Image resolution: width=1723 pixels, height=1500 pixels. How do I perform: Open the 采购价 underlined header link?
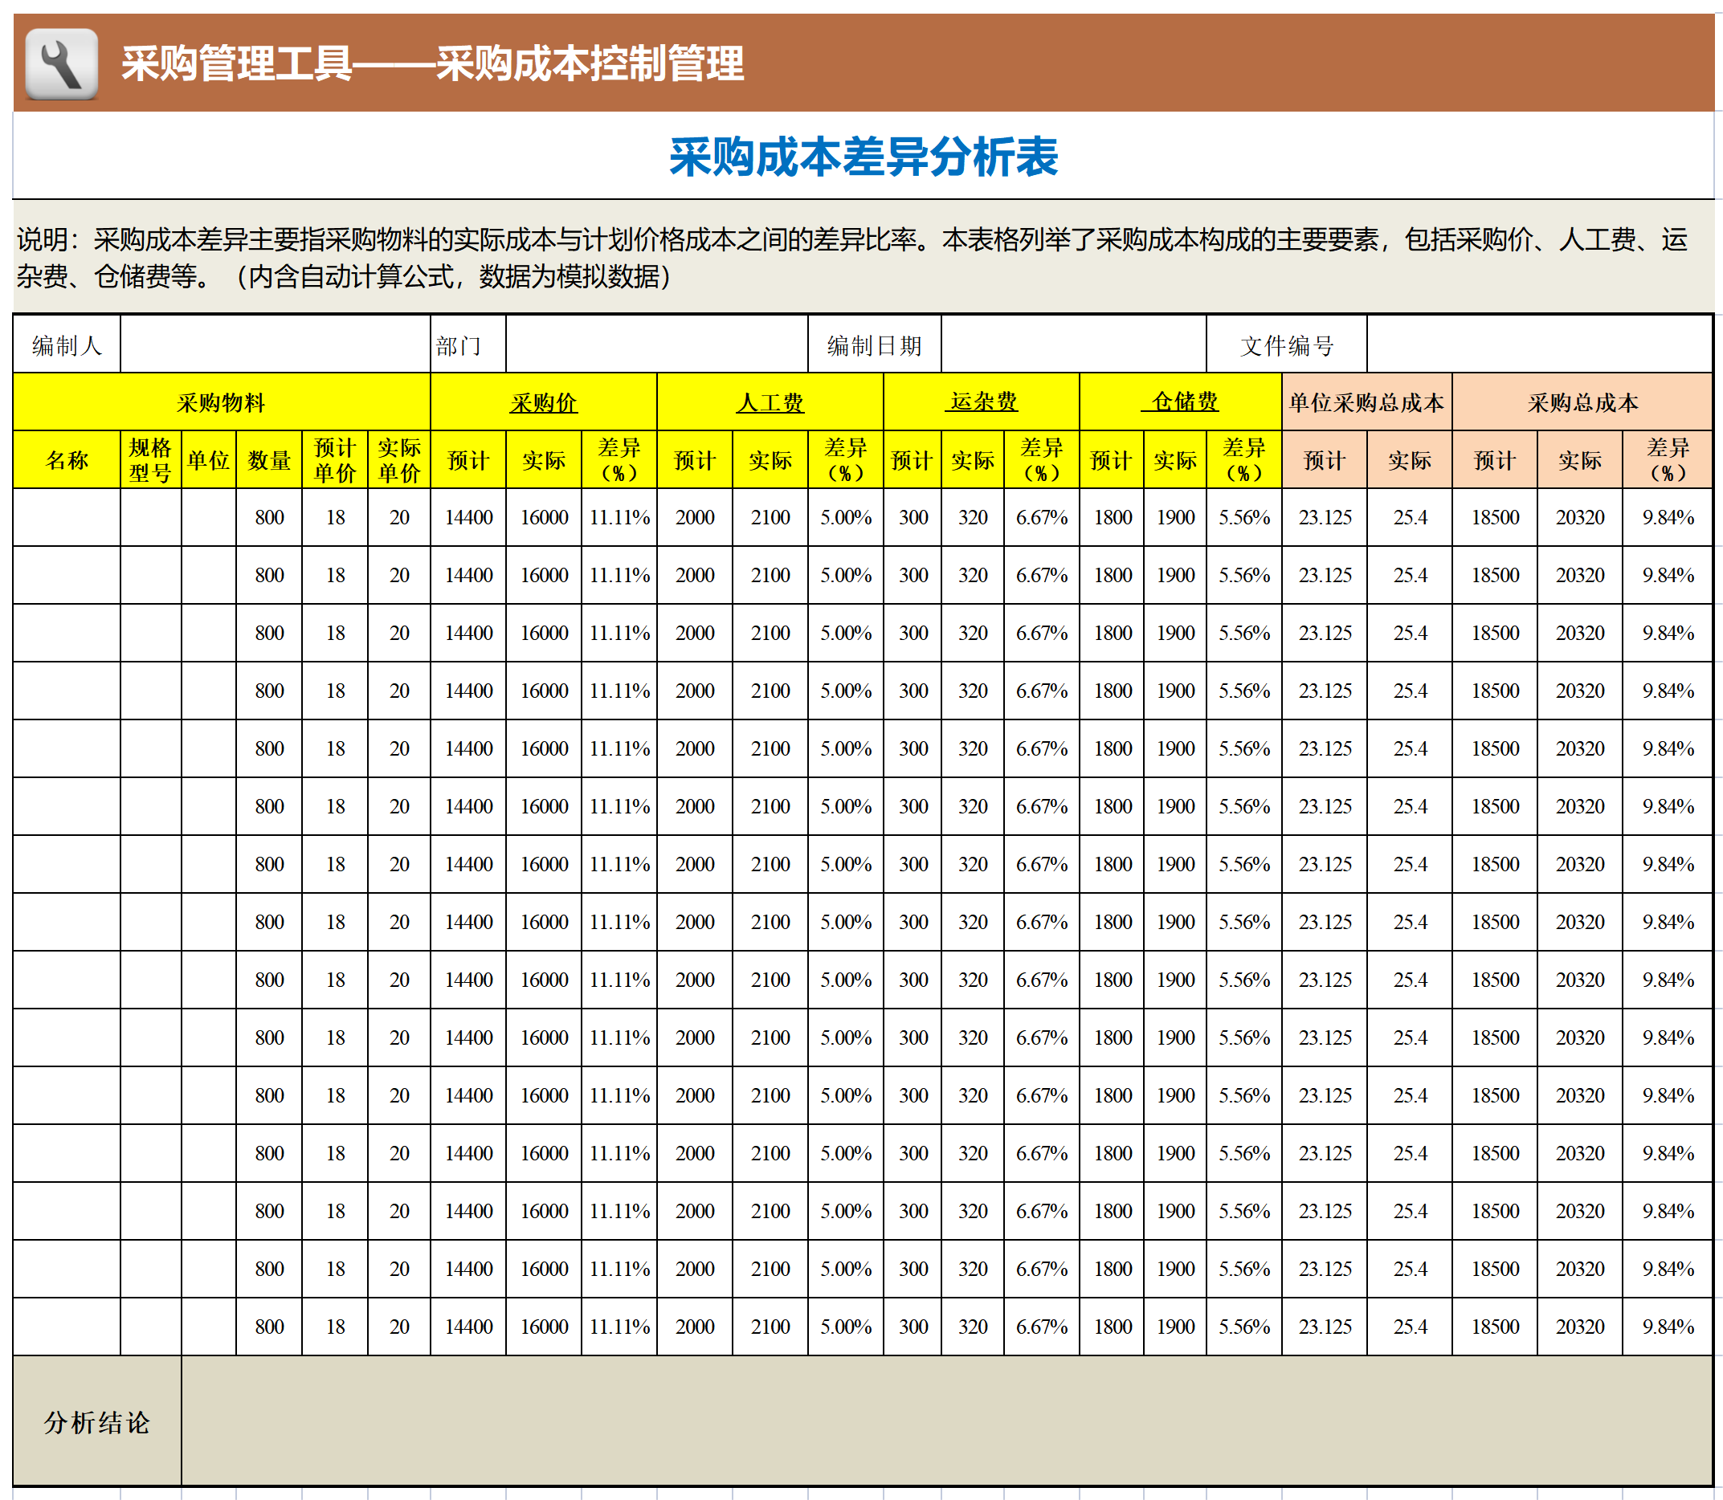(x=543, y=402)
